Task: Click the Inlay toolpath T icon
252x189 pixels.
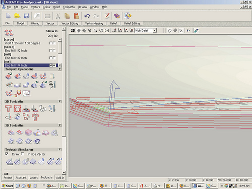Action: (x=35, y=117)
